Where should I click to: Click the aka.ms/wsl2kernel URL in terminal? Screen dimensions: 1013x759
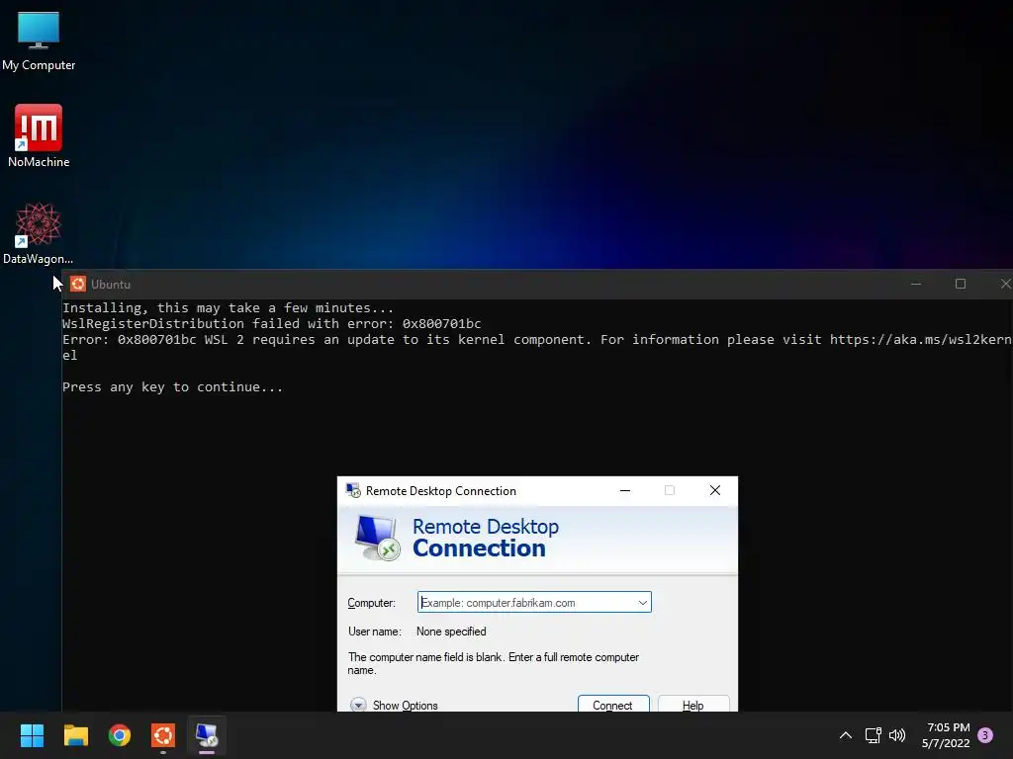(921, 340)
